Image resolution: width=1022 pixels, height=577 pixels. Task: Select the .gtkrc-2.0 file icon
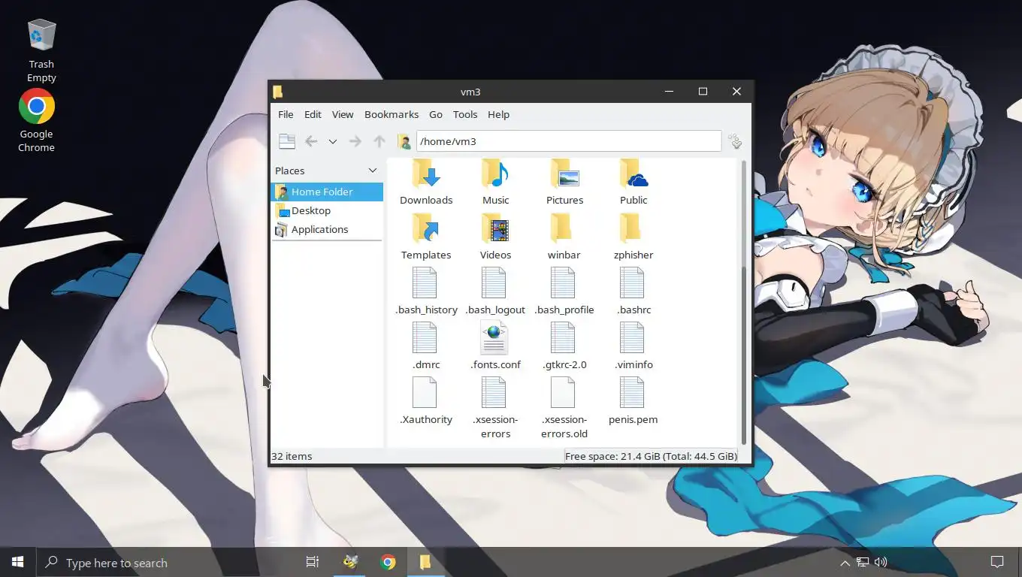(x=563, y=338)
